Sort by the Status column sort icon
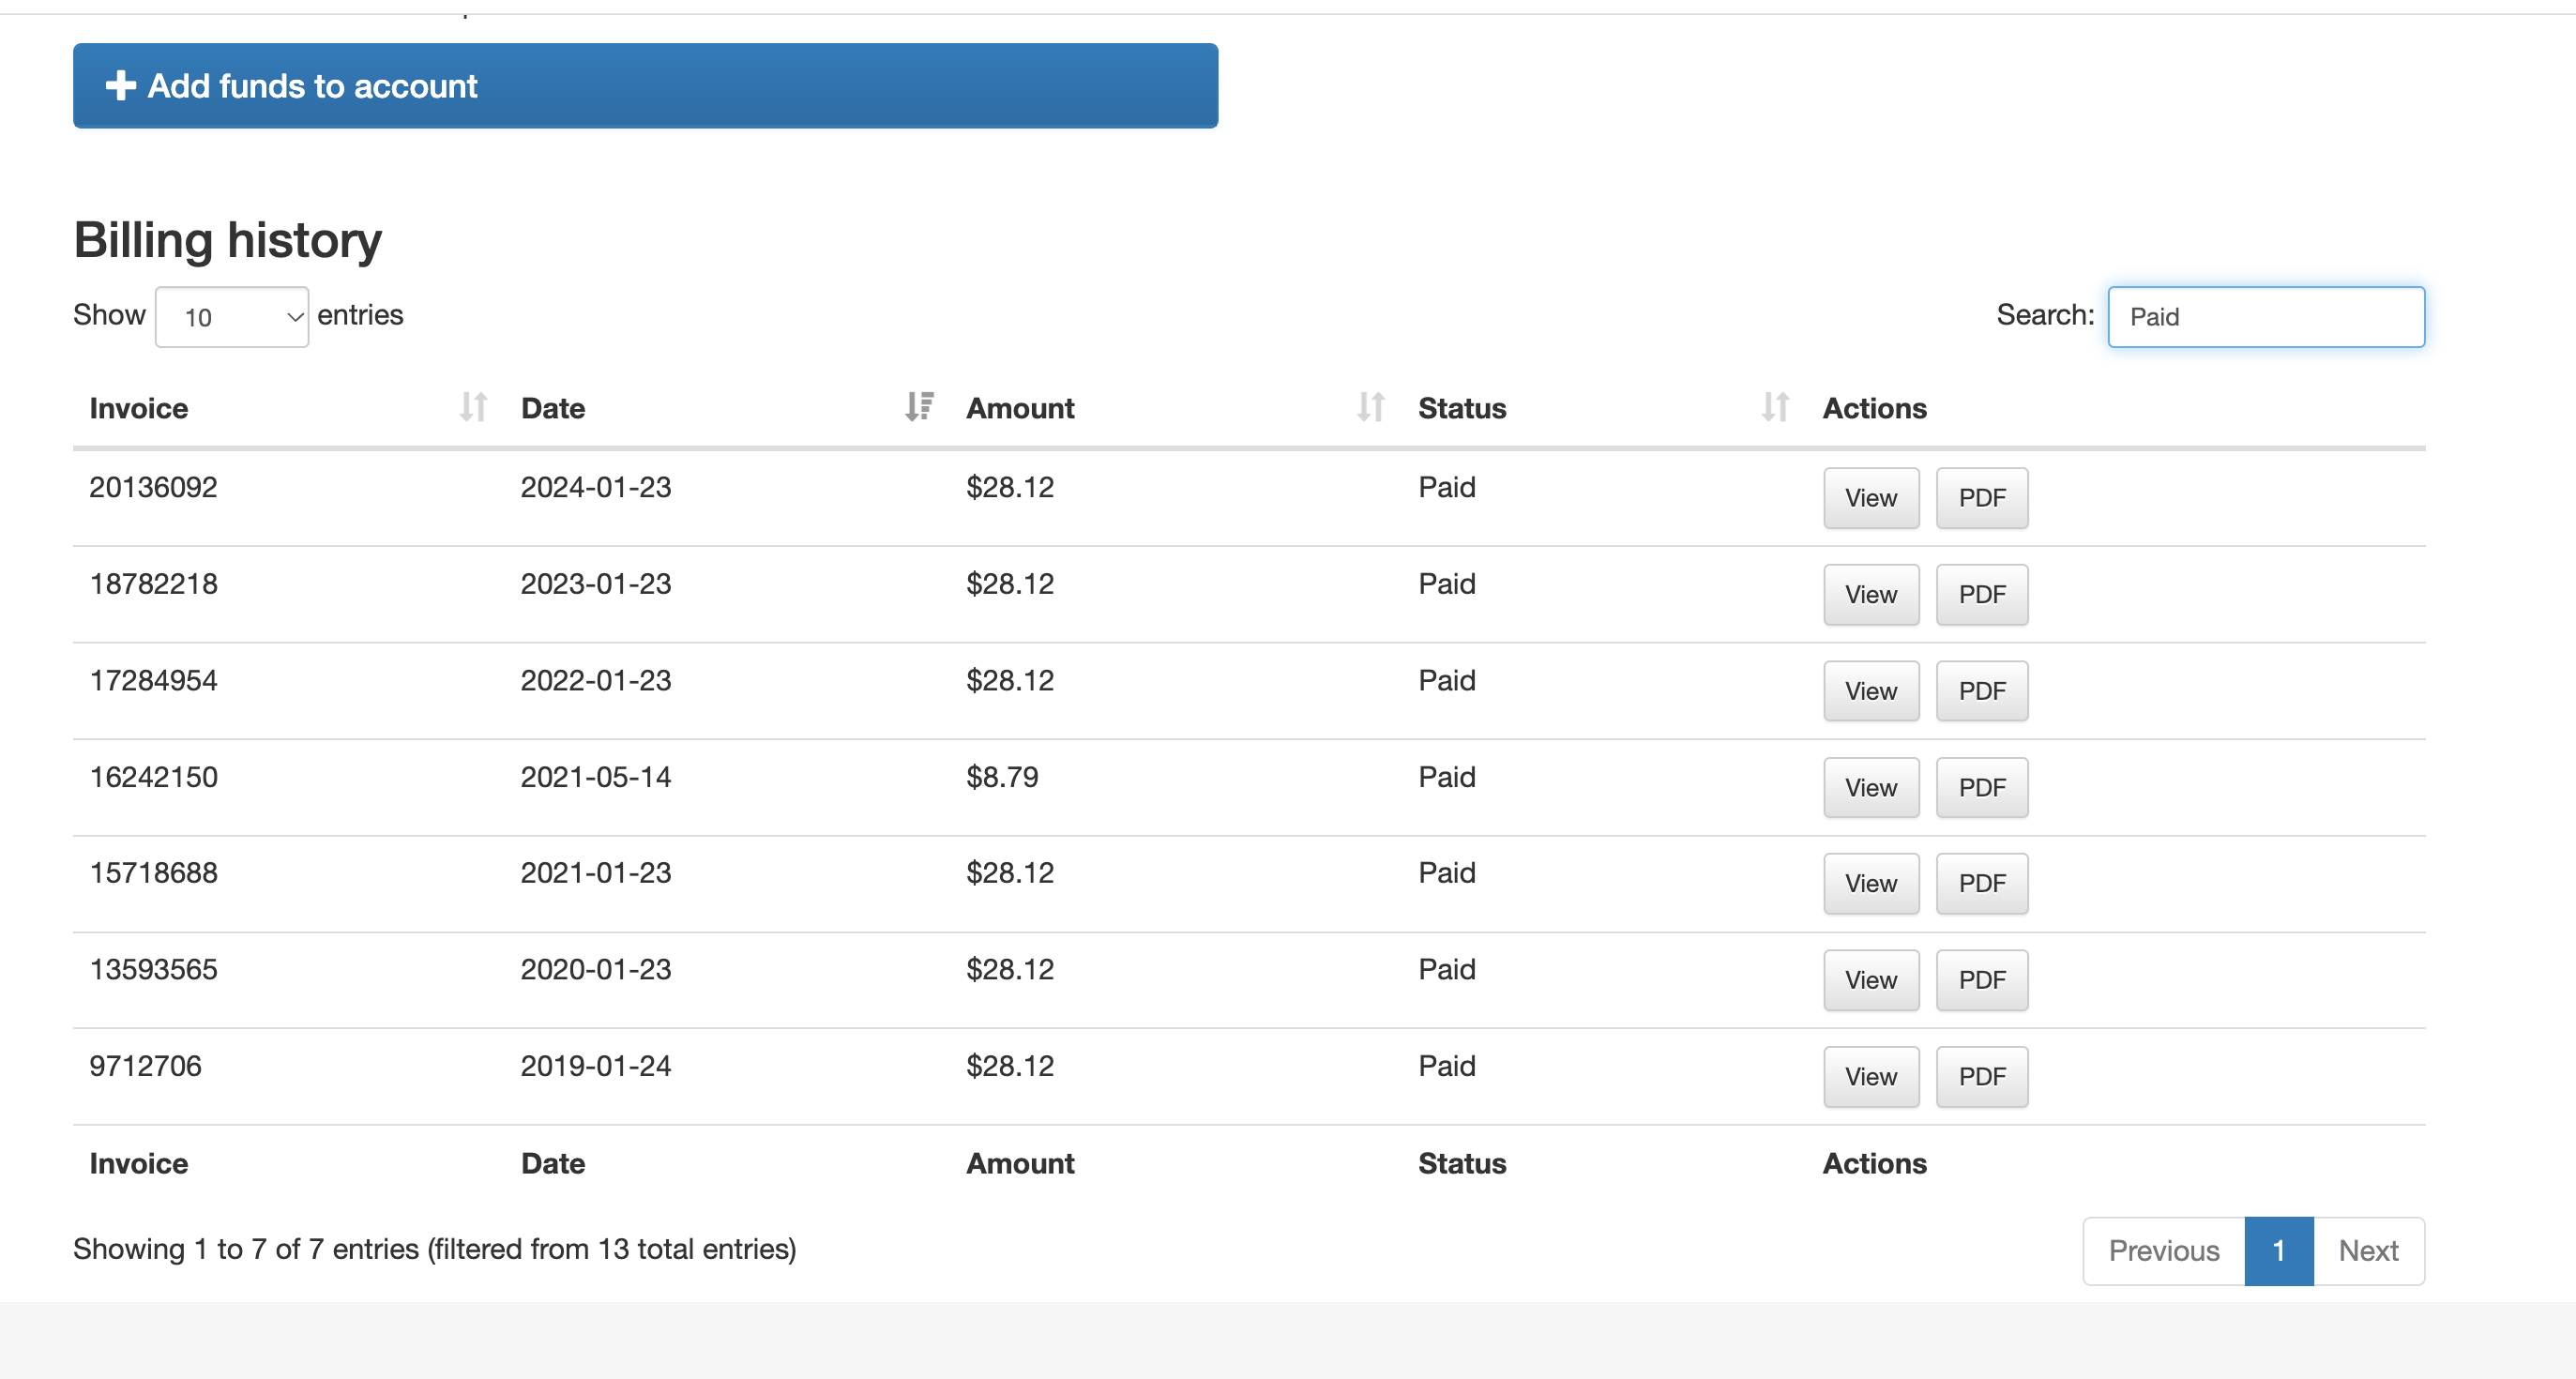Image resolution: width=2576 pixels, height=1379 pixels. tap(1775, 407)
